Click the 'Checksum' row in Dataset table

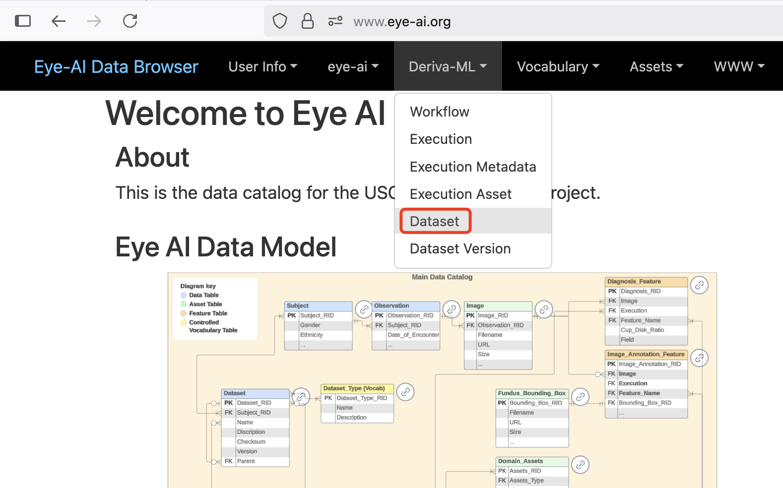pyautogui.click(x=256, y=442)
